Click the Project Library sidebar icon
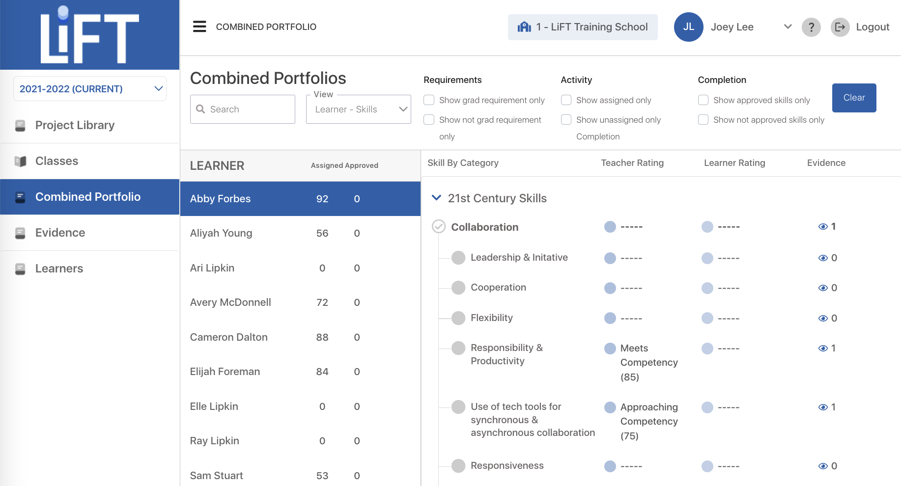Screen dimensions: 901x486 point(20,126)
